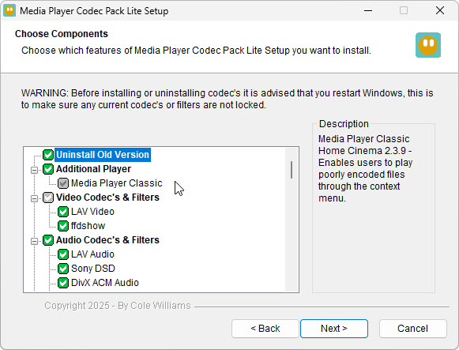Click the Codec Pack logo in the header
The image size is (459, 350).
(428, 45)
